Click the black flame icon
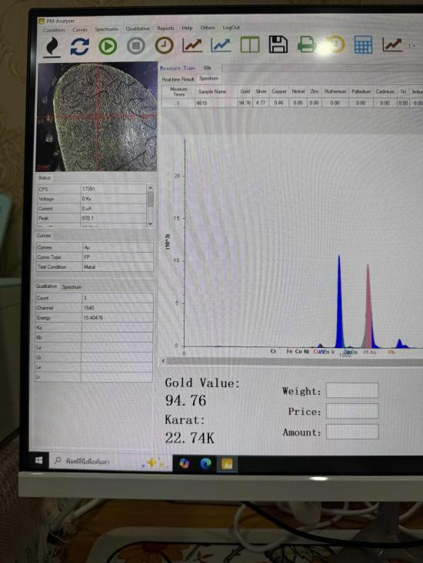The width and height of the screenshot is (423, 563). 52,47
